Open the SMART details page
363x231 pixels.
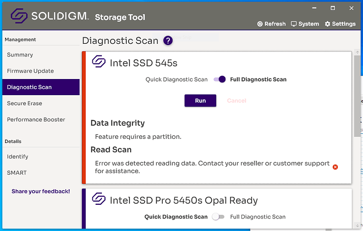(41, 173)
